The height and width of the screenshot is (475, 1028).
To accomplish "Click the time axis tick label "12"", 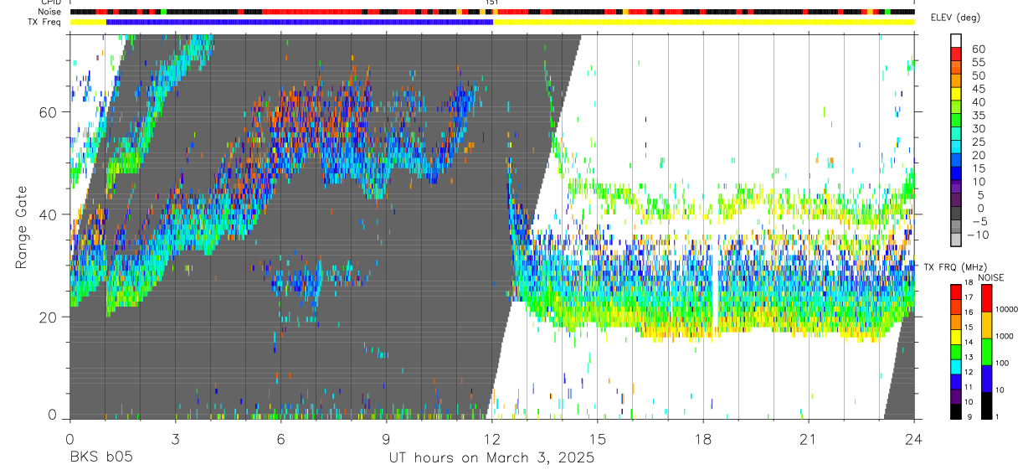I will click(x=491, y=438).
